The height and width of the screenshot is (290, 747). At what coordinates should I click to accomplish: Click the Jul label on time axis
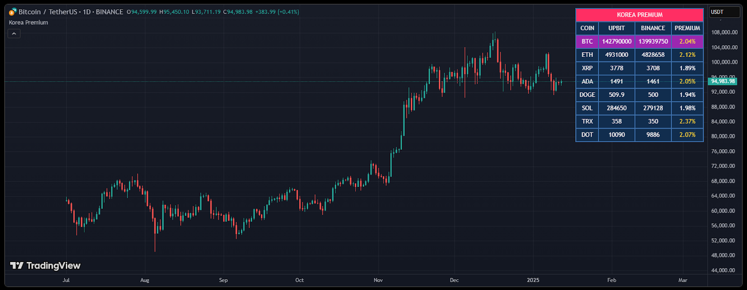[66, 280]
